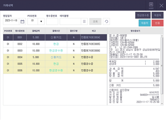166x120 pixels.
Task: Click the 영수증보기 panel header
Action: (x=135, y=31)
